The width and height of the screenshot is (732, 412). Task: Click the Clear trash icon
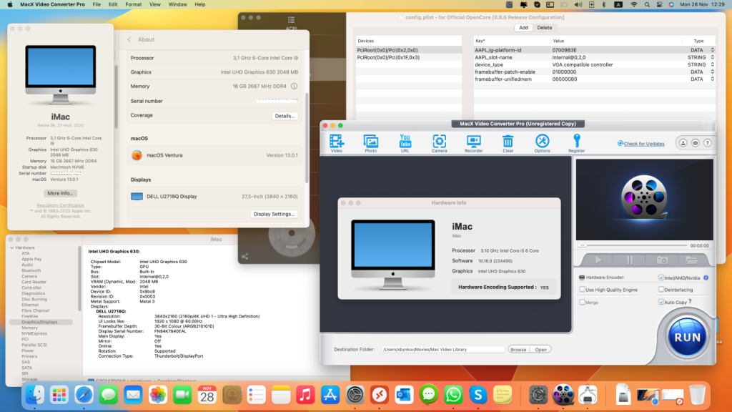tap(508, 142)
